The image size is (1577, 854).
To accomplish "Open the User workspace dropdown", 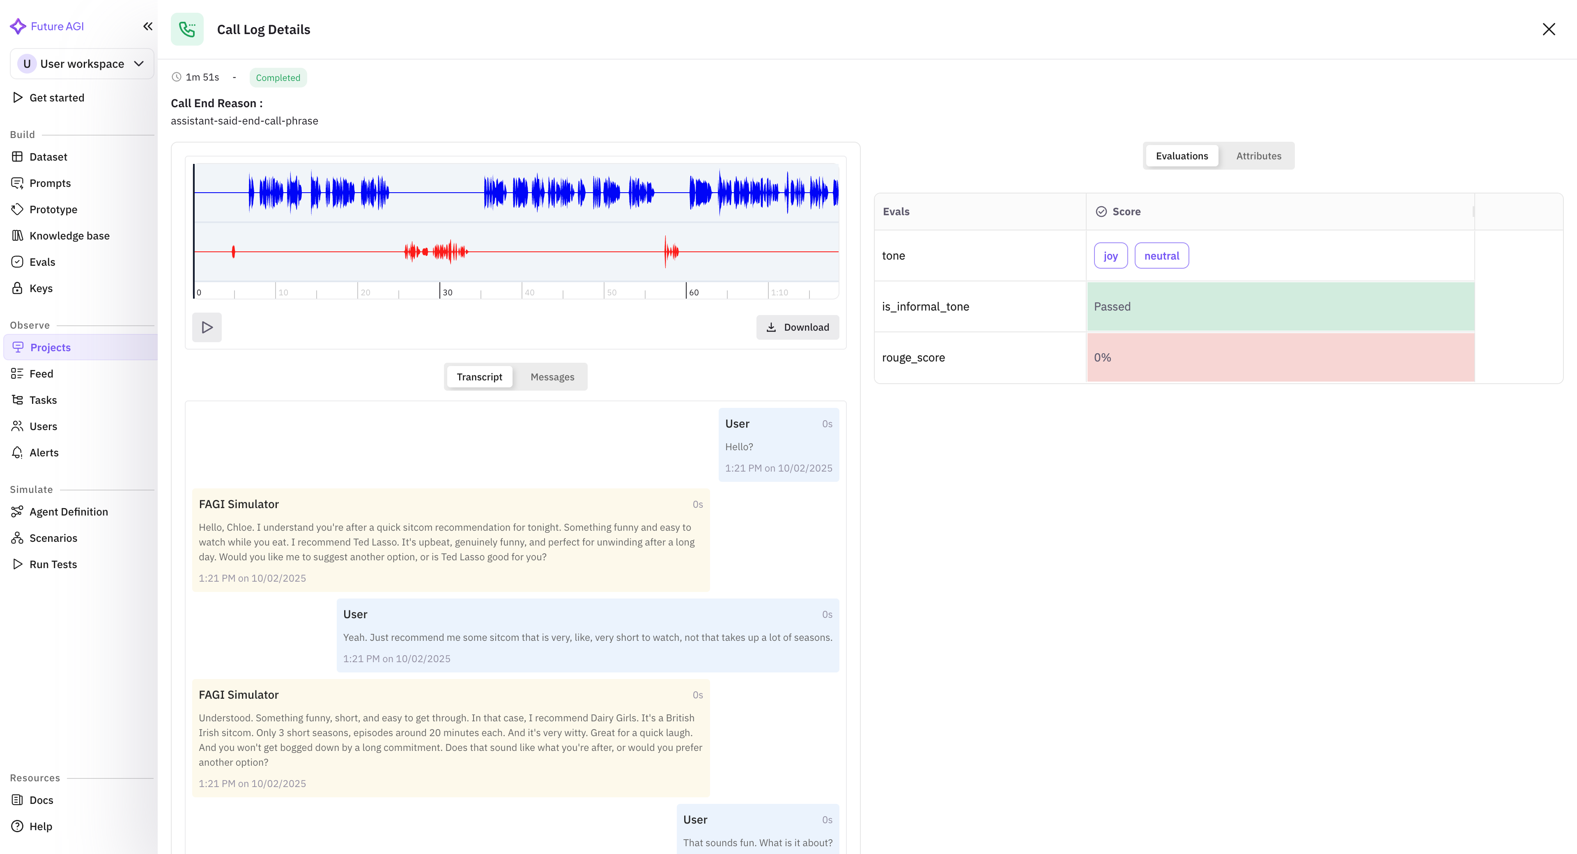I will (x=82, y=64).
